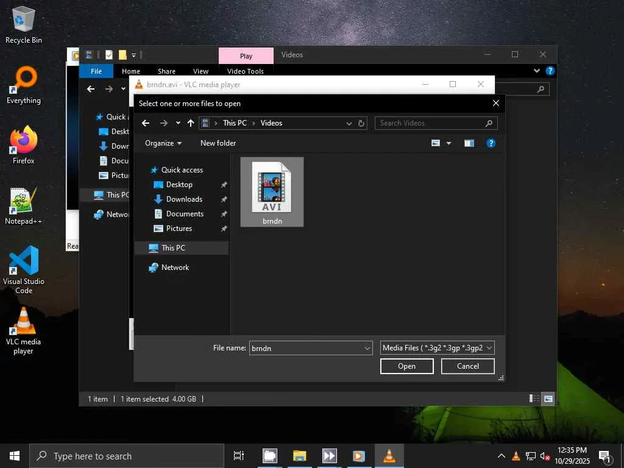Open Firefox desktop shortcut
The image size is (624, 468).
[24, 145]
